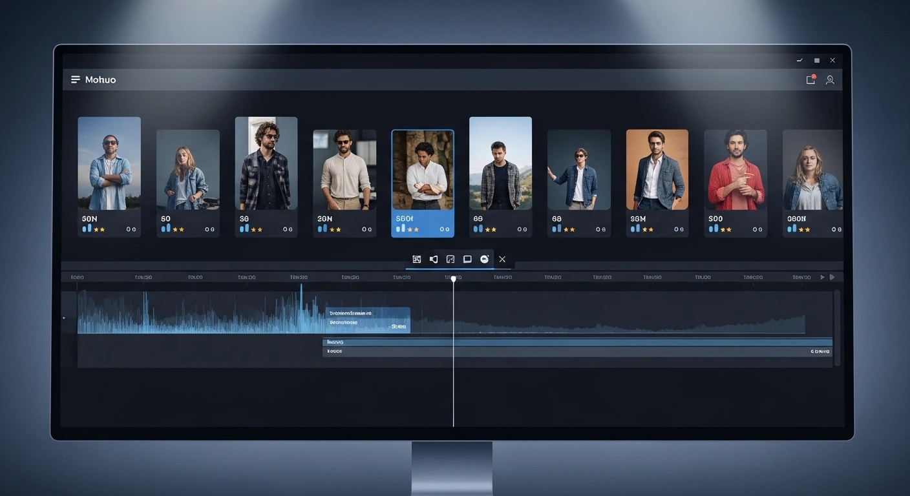Open the notifications panel icon at top right
910x496 pixels.
pos(810,79)
